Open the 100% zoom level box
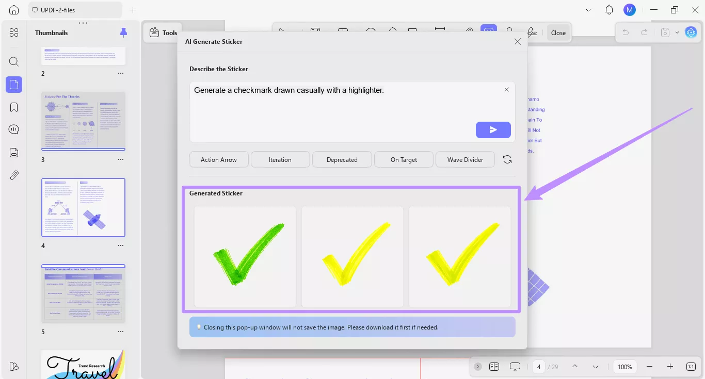 625,367
